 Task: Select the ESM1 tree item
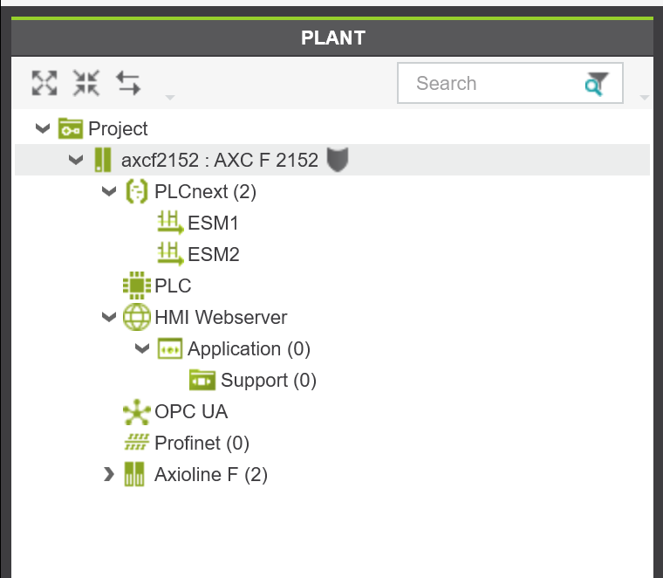tap(198, 223)
